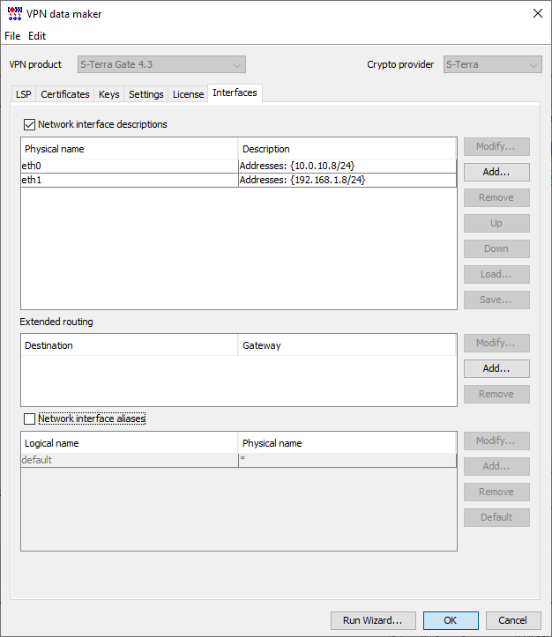Viewport: 552px width, 637px height.
Task: Enable Network interface aliases checkbox
Action: point(30,418)
